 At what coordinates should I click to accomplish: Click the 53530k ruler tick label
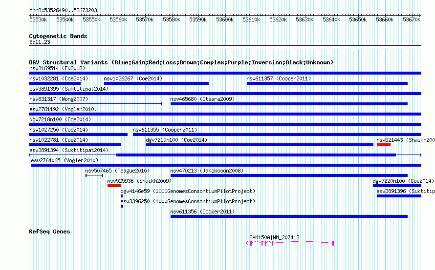(x=38, y=19)
